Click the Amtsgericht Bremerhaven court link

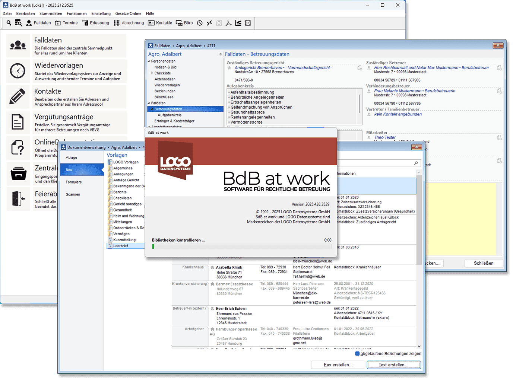[258, 68]
